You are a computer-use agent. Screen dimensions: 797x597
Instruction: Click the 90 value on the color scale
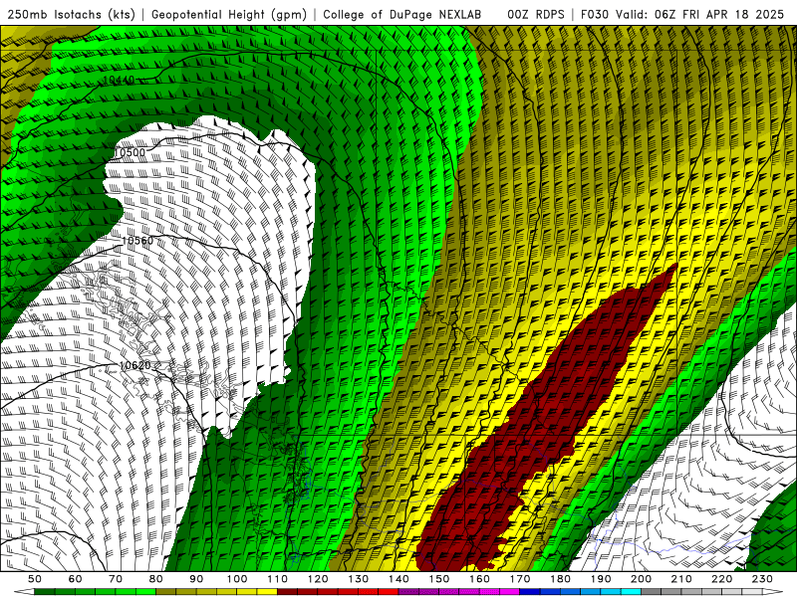[x=196, y=579]
